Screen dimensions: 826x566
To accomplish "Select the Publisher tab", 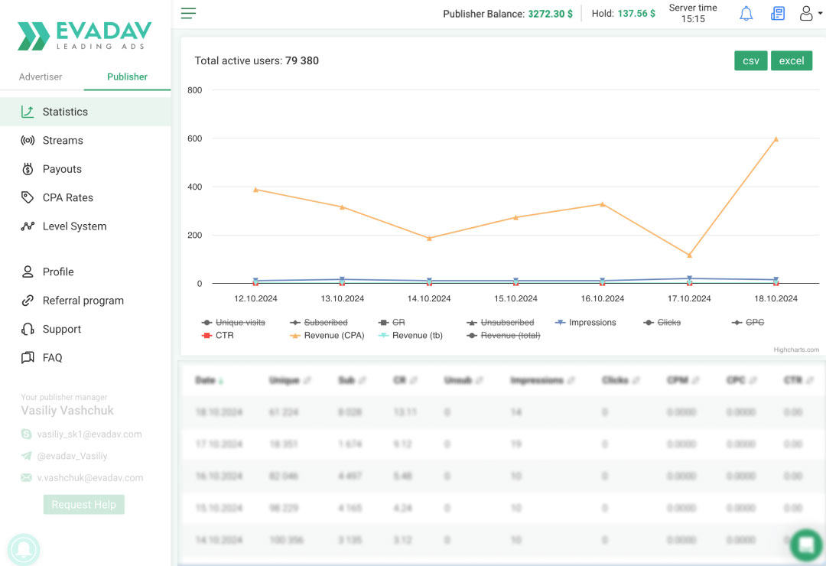I will pos(127,76).
